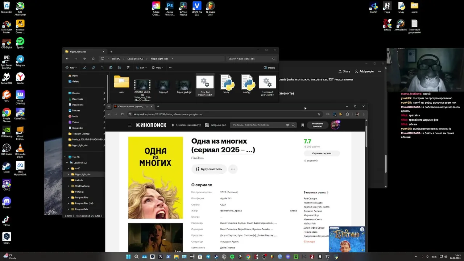Viewport: 464px width, 261px height.
Task: Open 12 рецензий link
Action: pos(310,161)
